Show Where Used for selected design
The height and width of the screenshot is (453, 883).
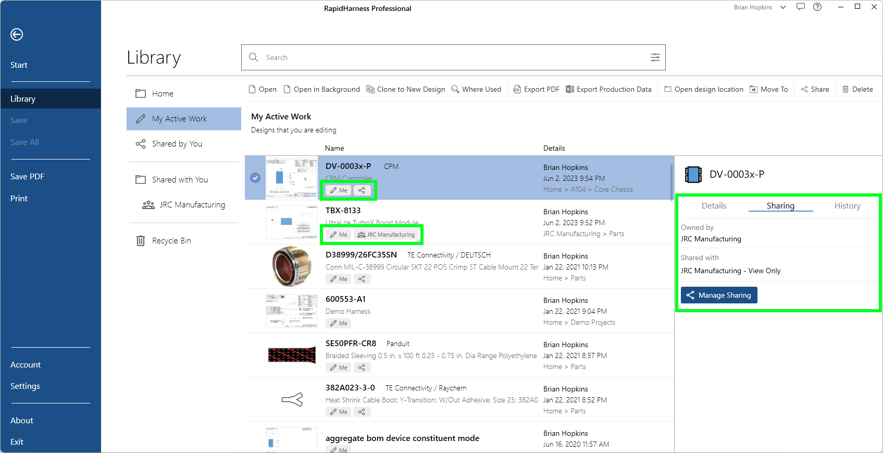[x=476, y=89]
